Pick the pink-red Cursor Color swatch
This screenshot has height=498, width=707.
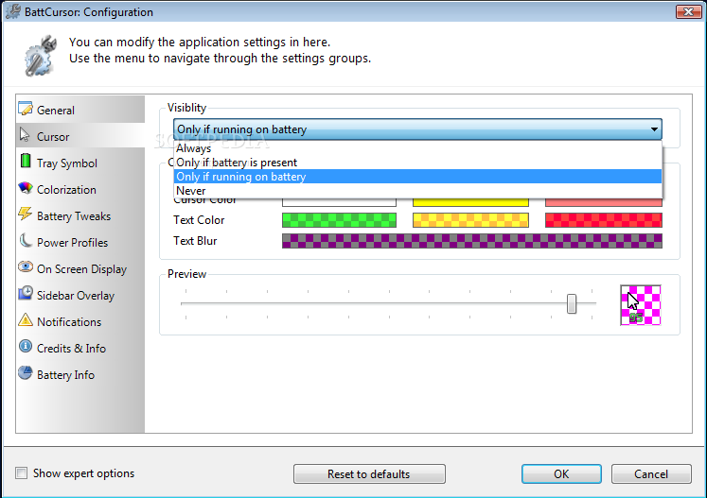point(604,202)
